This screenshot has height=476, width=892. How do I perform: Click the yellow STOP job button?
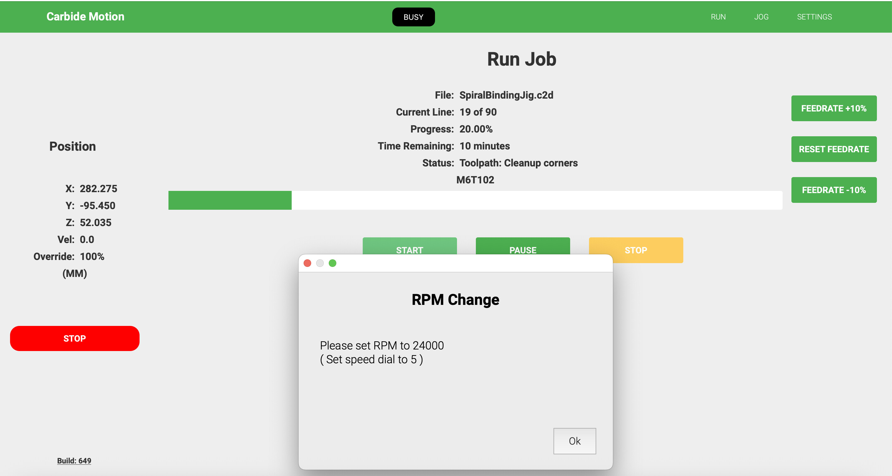pyautogui.click(x=636, y=250)
